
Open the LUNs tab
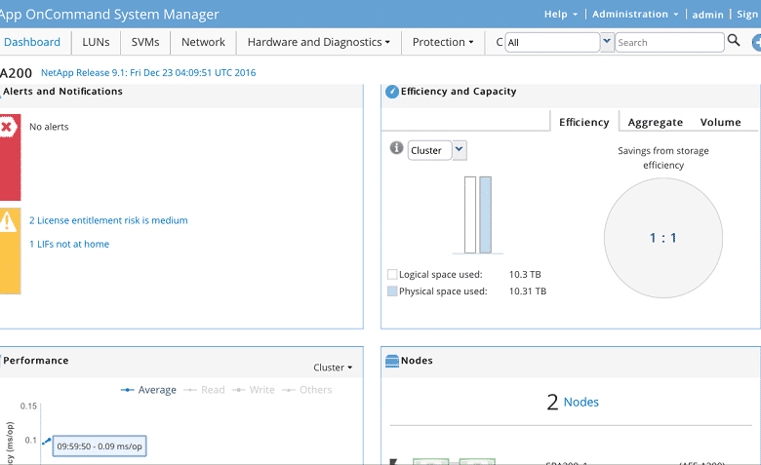[96, 42]
